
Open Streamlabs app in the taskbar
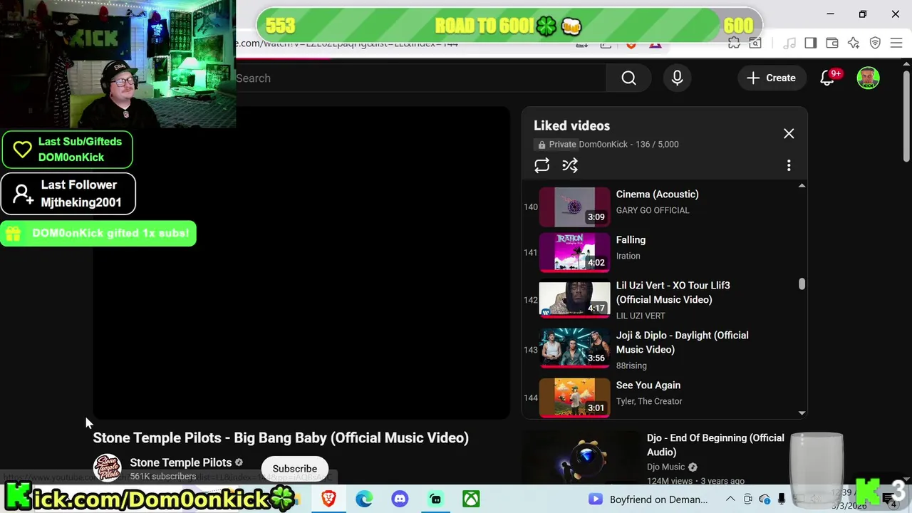click(435, 499)
